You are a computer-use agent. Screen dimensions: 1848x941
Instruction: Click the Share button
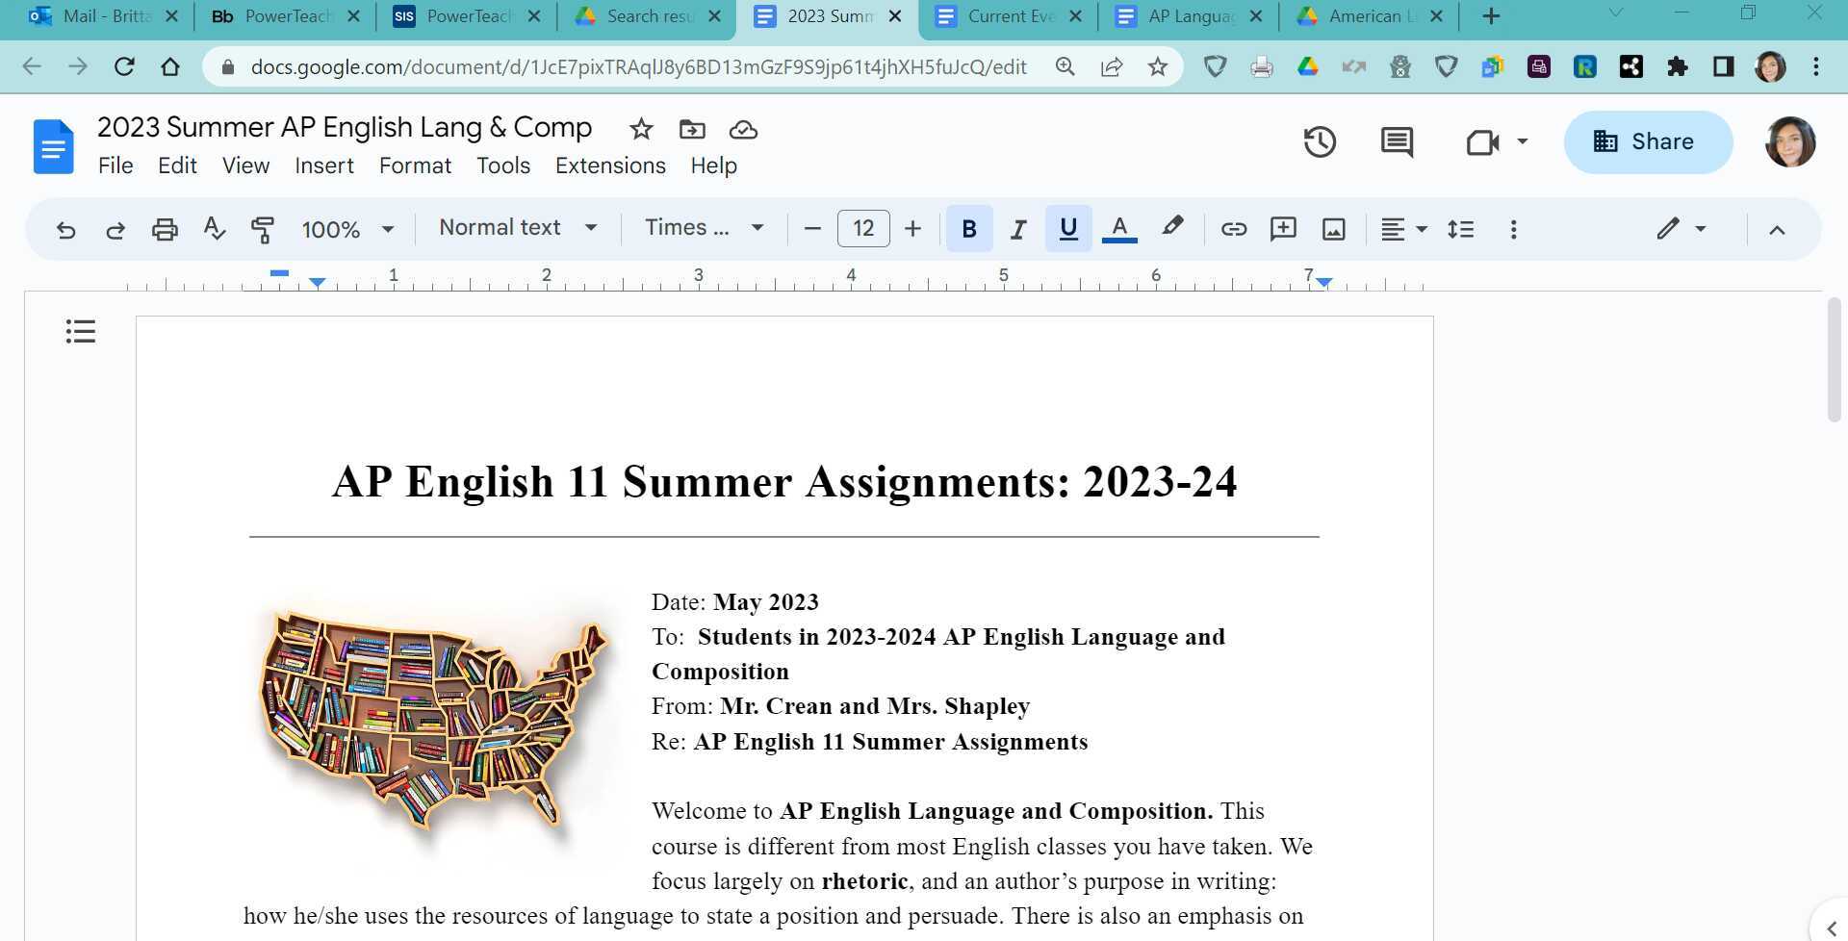click(x=1648, y=141)
